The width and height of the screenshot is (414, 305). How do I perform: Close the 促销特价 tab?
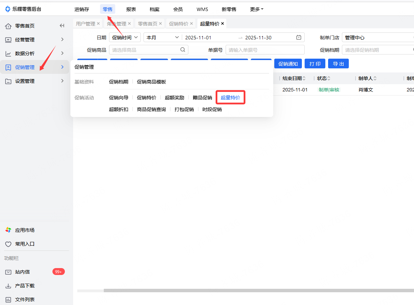(x=191, y=23)
